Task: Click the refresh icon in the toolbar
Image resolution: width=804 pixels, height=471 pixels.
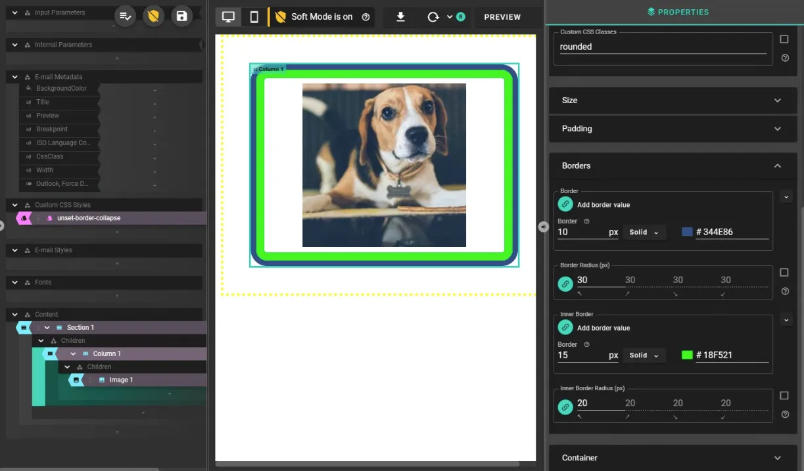Action: click(x=433, y=17)
